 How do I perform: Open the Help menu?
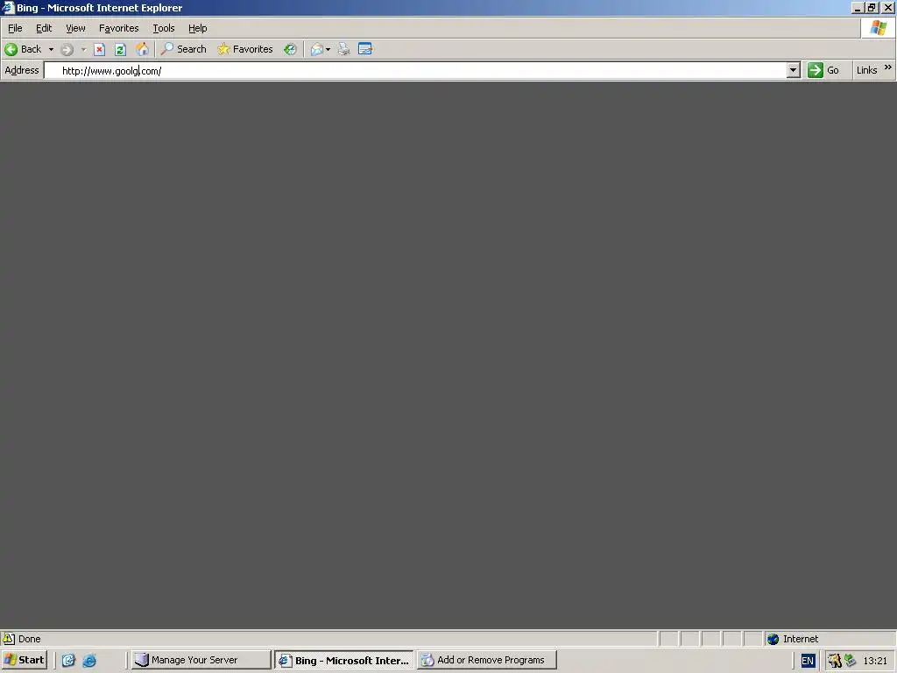197,28
